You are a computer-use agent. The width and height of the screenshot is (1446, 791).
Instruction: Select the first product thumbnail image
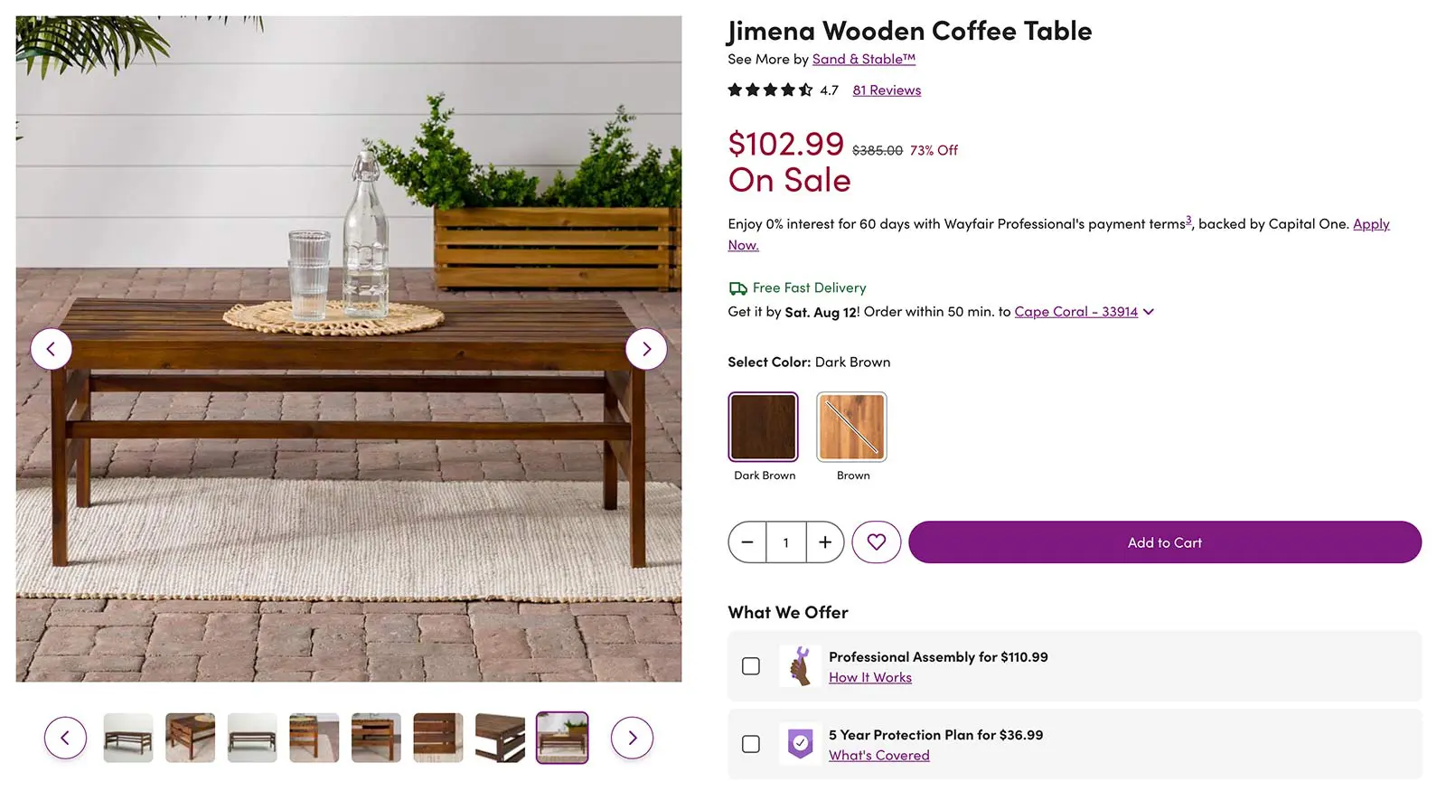(128, 738)
